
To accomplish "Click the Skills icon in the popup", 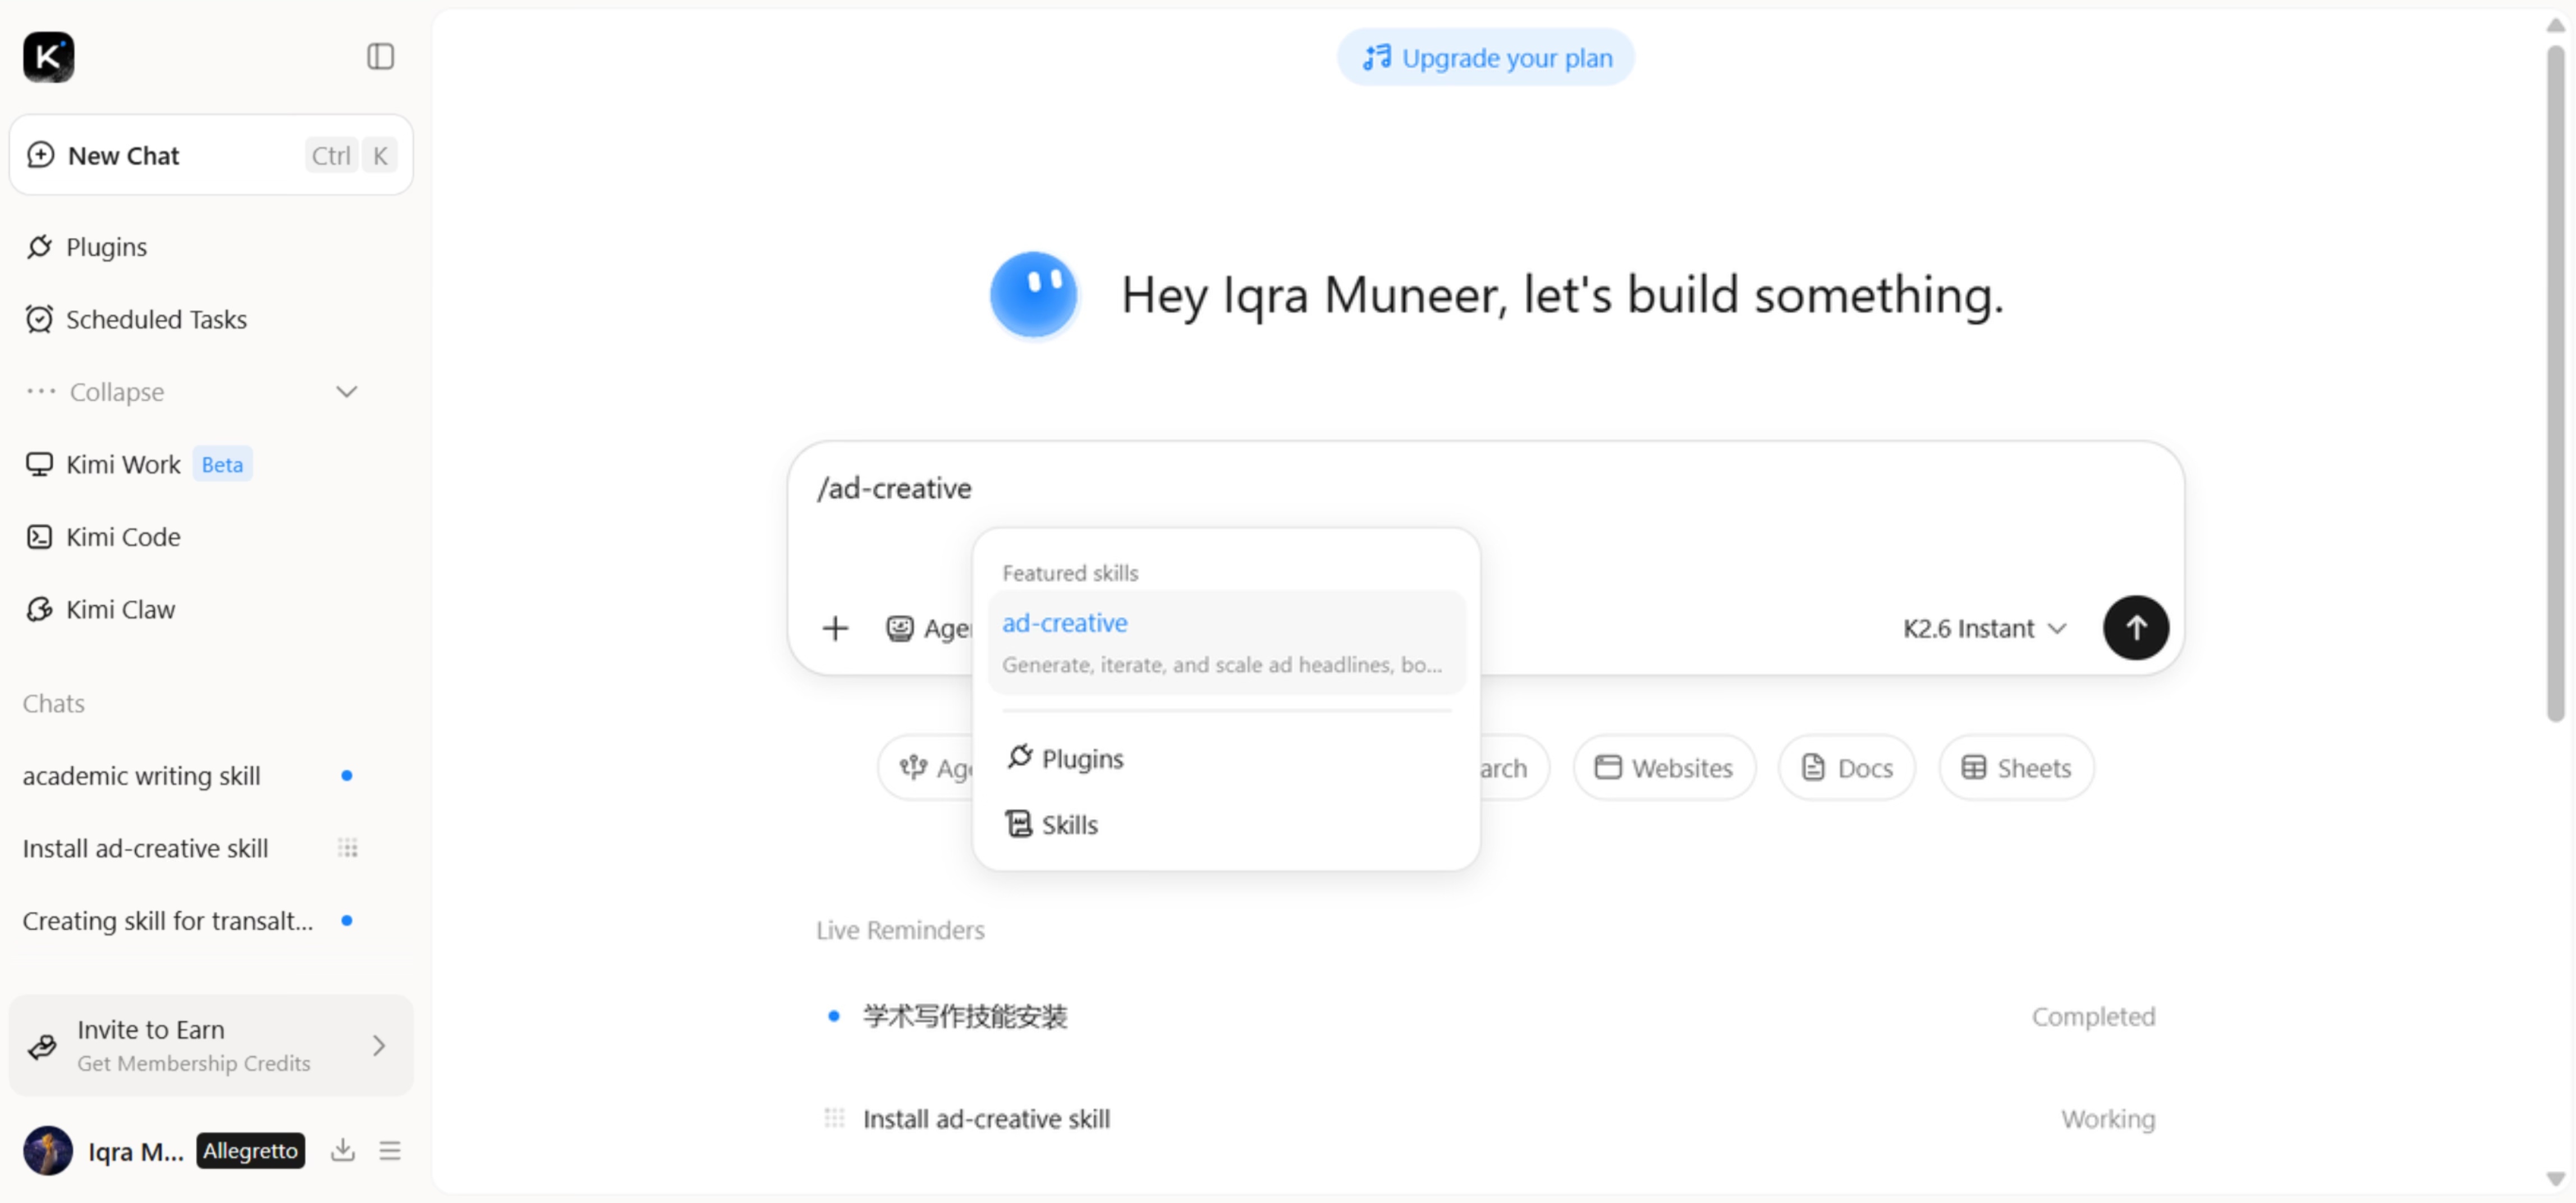I will [1018, 824].
